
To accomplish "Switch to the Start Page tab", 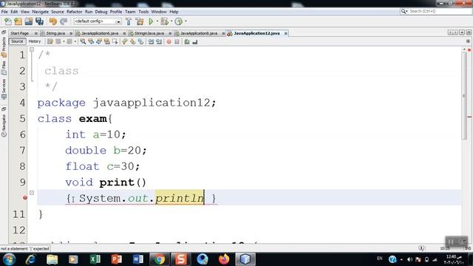I will pyautogui.click(x=20, y=33).
